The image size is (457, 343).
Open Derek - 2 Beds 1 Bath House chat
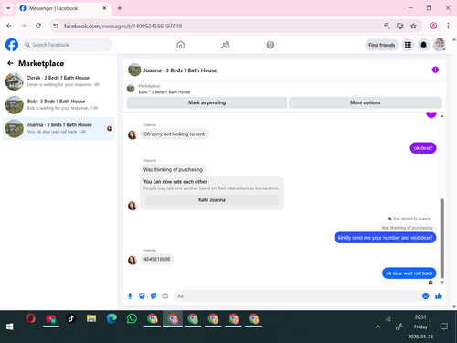(58, 81)
